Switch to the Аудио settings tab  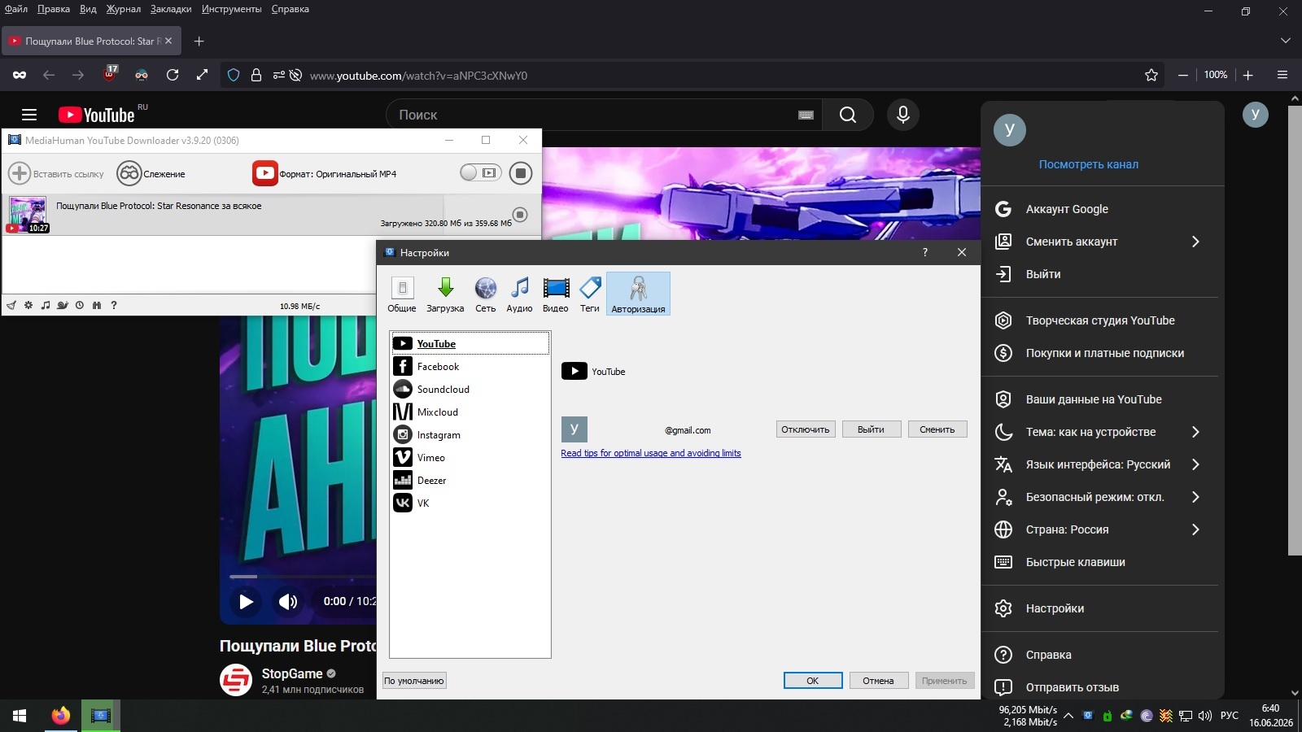click(x=519, y=294)
